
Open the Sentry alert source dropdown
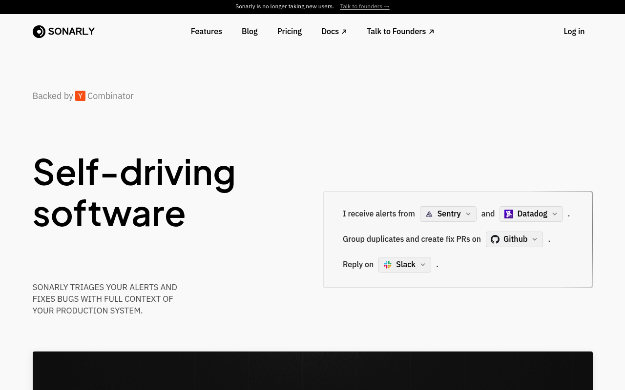click(448, 214)
